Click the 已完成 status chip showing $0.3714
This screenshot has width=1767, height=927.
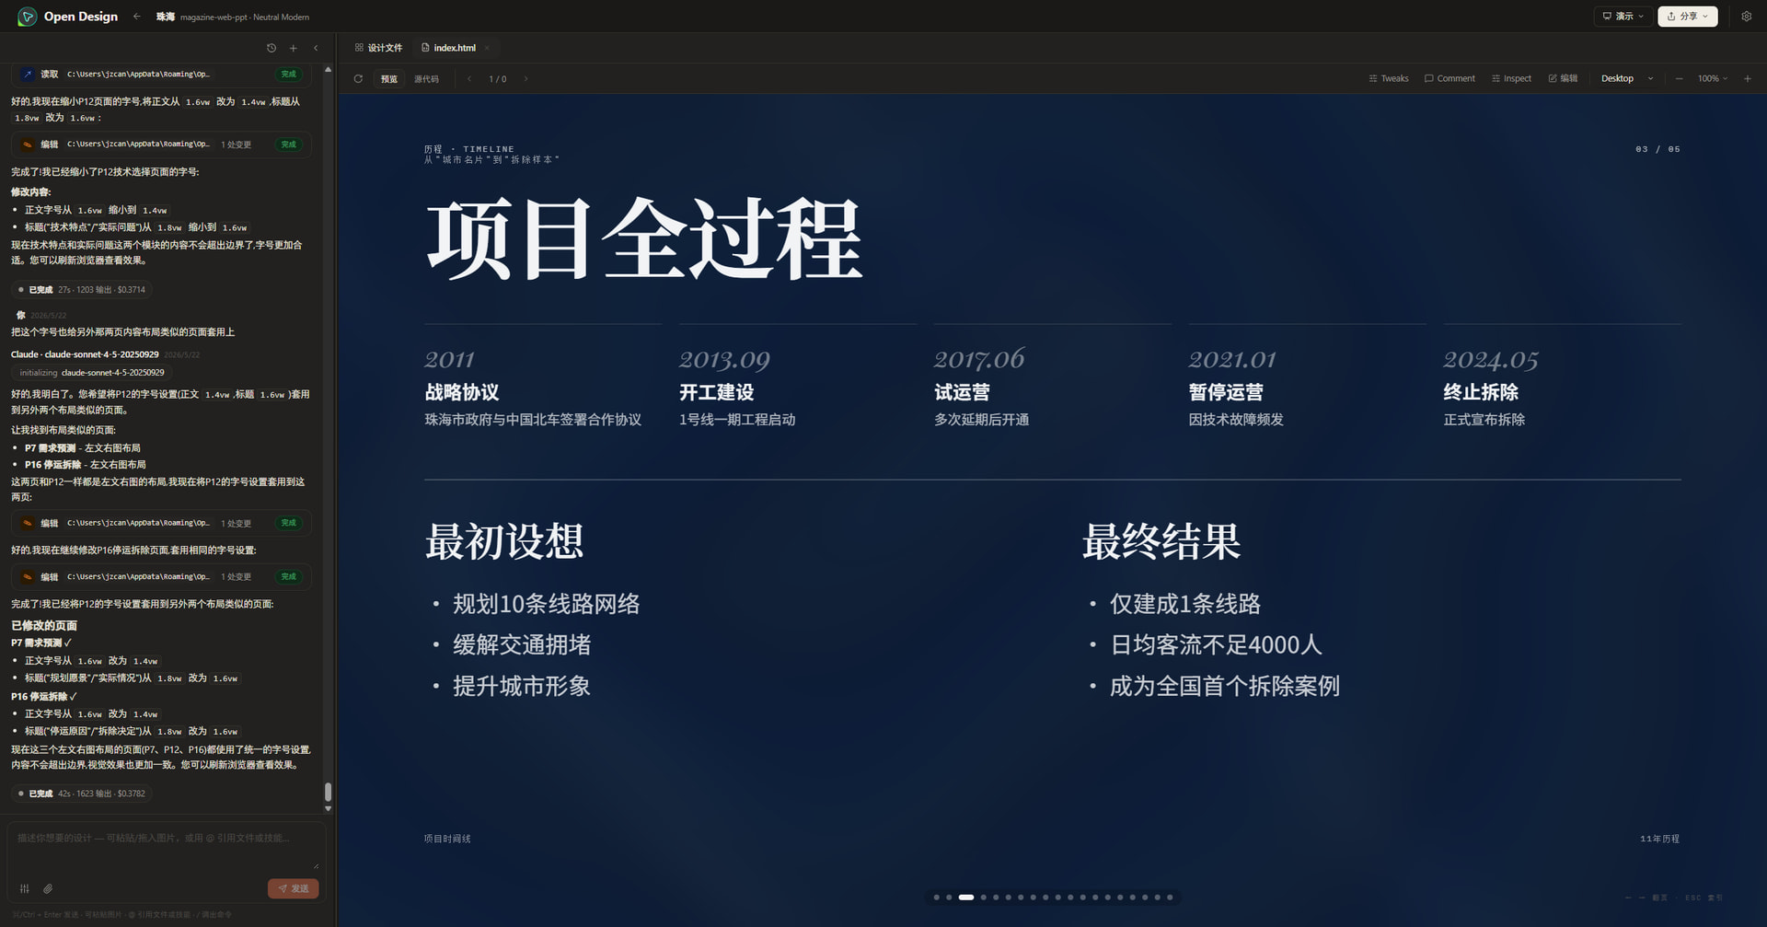(x=83, y=290)
